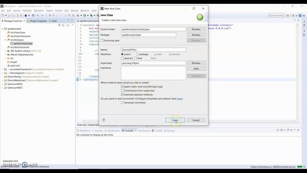Expand Maven Dependencies node
Screen dimensions: 307x173
(x=5, y=54)
